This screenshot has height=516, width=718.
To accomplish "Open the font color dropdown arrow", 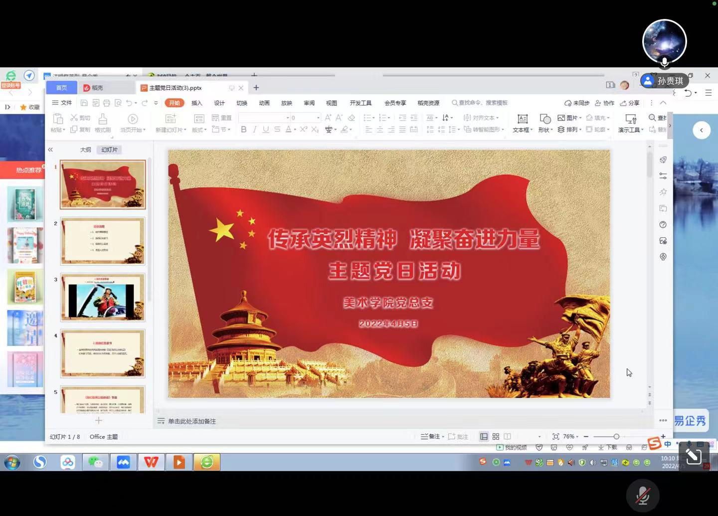I will coord(295,130).
